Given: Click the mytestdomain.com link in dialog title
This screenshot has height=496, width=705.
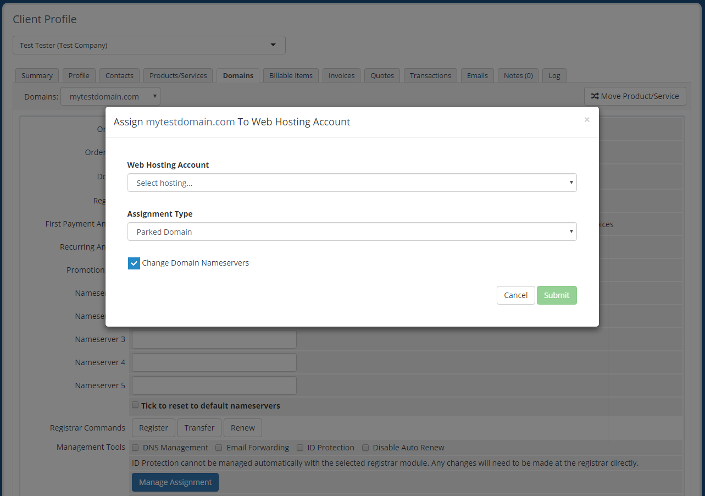Looking at the screenshot, I should pyautogui.click(x=190, y=122).
